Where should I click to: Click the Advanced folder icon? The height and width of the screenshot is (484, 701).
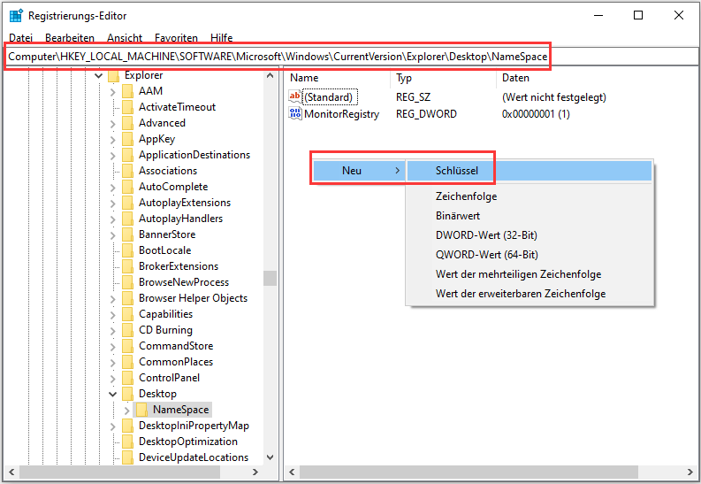(128, 123)
